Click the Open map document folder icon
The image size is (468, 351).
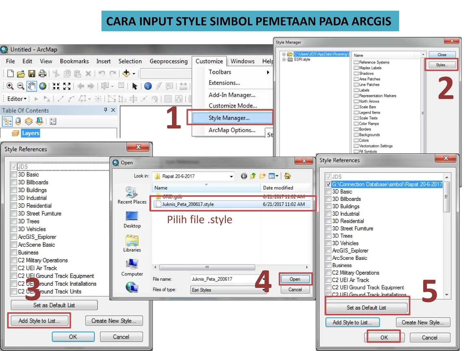coord(21,74)
